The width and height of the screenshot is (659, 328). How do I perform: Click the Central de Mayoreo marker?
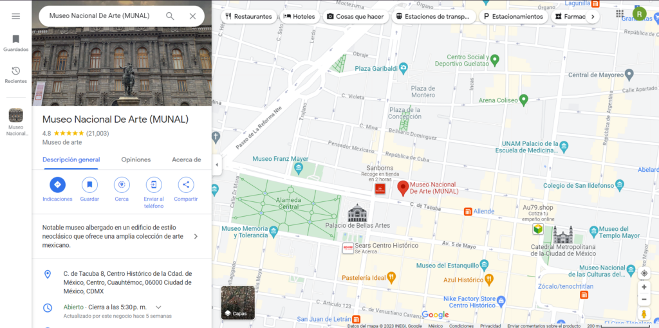click(629, 75)
